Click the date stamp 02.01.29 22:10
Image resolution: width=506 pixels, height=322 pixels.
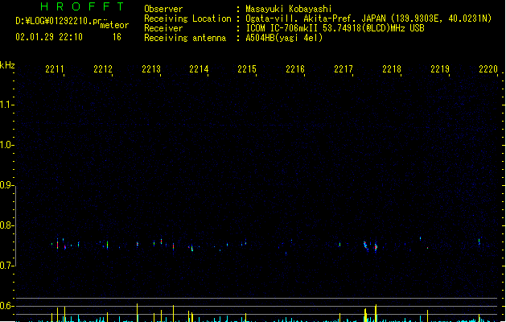click(49, 37)
